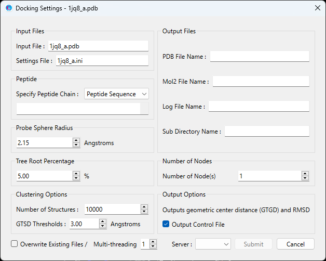Screen dimensions: 326x261
Task: Close the Docking Settings dialog
Action: click(x=317, y=8)
